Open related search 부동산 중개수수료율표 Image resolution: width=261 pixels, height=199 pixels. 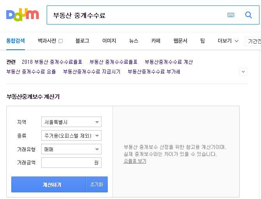[113, 62]
